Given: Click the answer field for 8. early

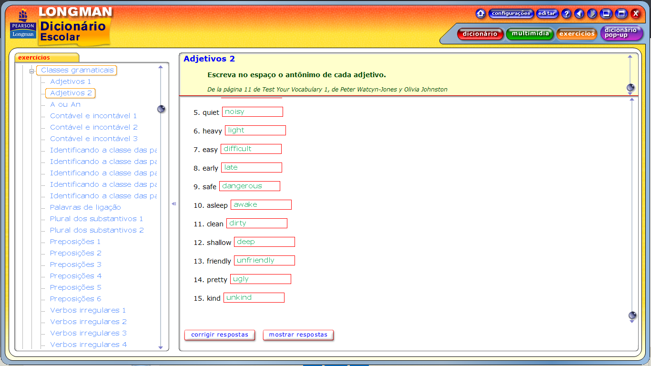Looking at the screenshot, I should (252, 168).
